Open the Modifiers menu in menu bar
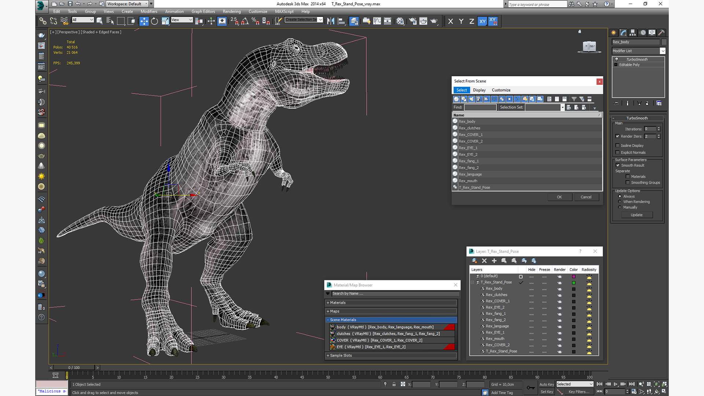This screenshot has width=704, height=396. click(x=149, y=12)
